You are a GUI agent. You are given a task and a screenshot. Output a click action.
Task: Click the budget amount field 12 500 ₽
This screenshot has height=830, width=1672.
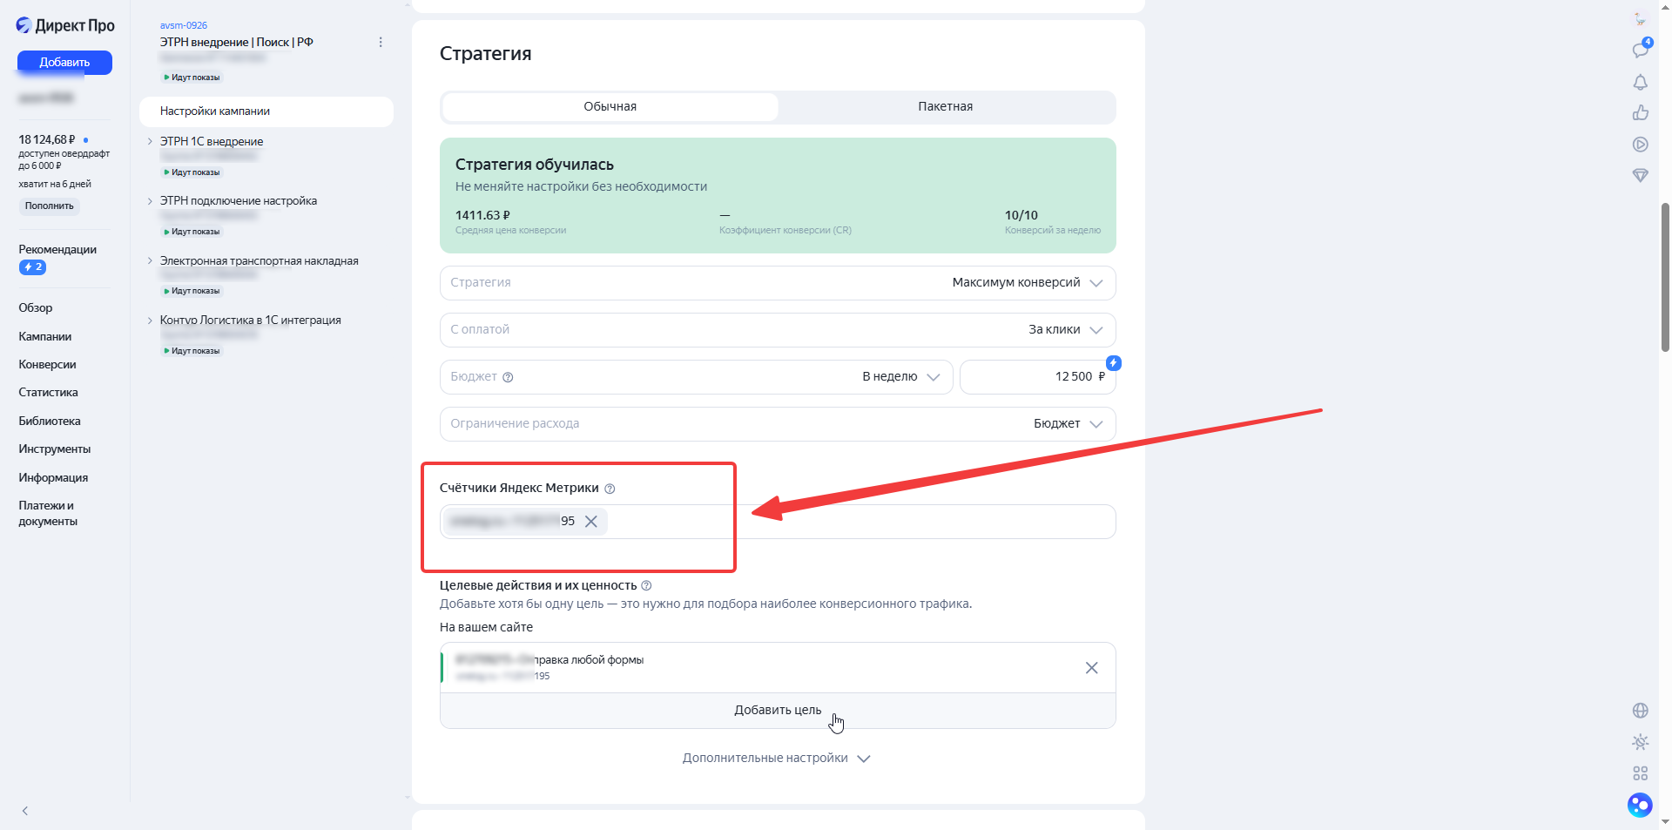coord(1037,377)
